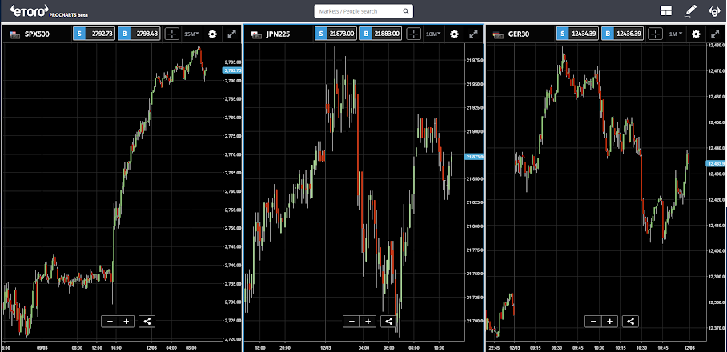Toggle crosshair on the JPN225 chart
The image size is (727, 352).
414,34
